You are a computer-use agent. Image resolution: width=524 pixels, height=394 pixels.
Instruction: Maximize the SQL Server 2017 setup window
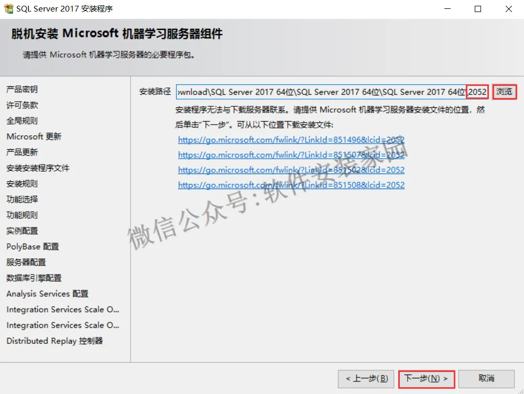click(x=478, y=9)
